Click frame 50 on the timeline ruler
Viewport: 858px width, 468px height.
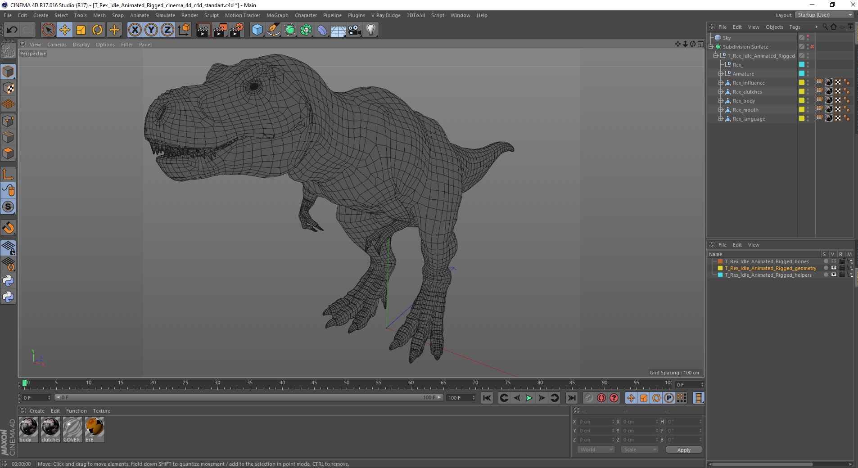click(347, 383)
